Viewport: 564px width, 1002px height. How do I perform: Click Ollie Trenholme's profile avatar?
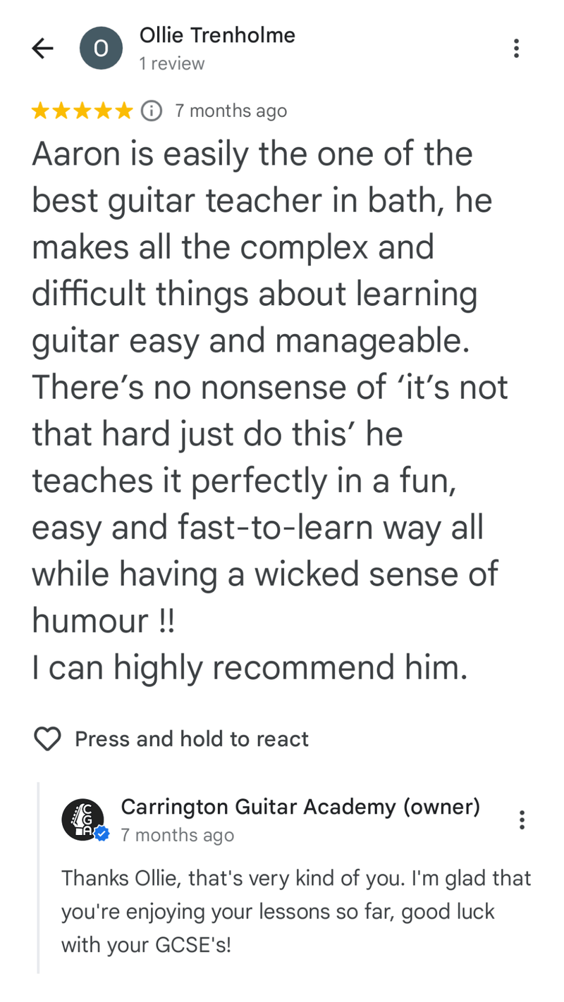tap(101, 48)
